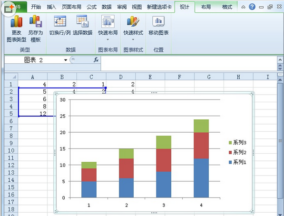This screenshot has width=284, height=216.
Task: Select the chart Design (设计) tab
Action: [185, 7]
